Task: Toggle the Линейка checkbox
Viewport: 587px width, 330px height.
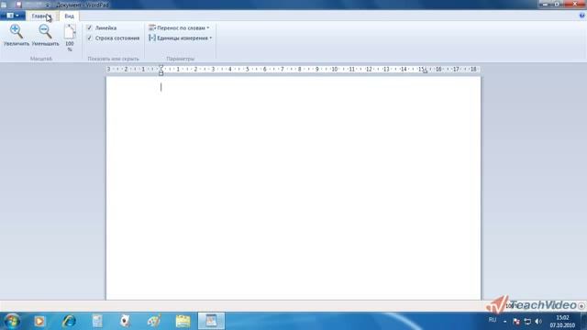Action: point(90,27)
